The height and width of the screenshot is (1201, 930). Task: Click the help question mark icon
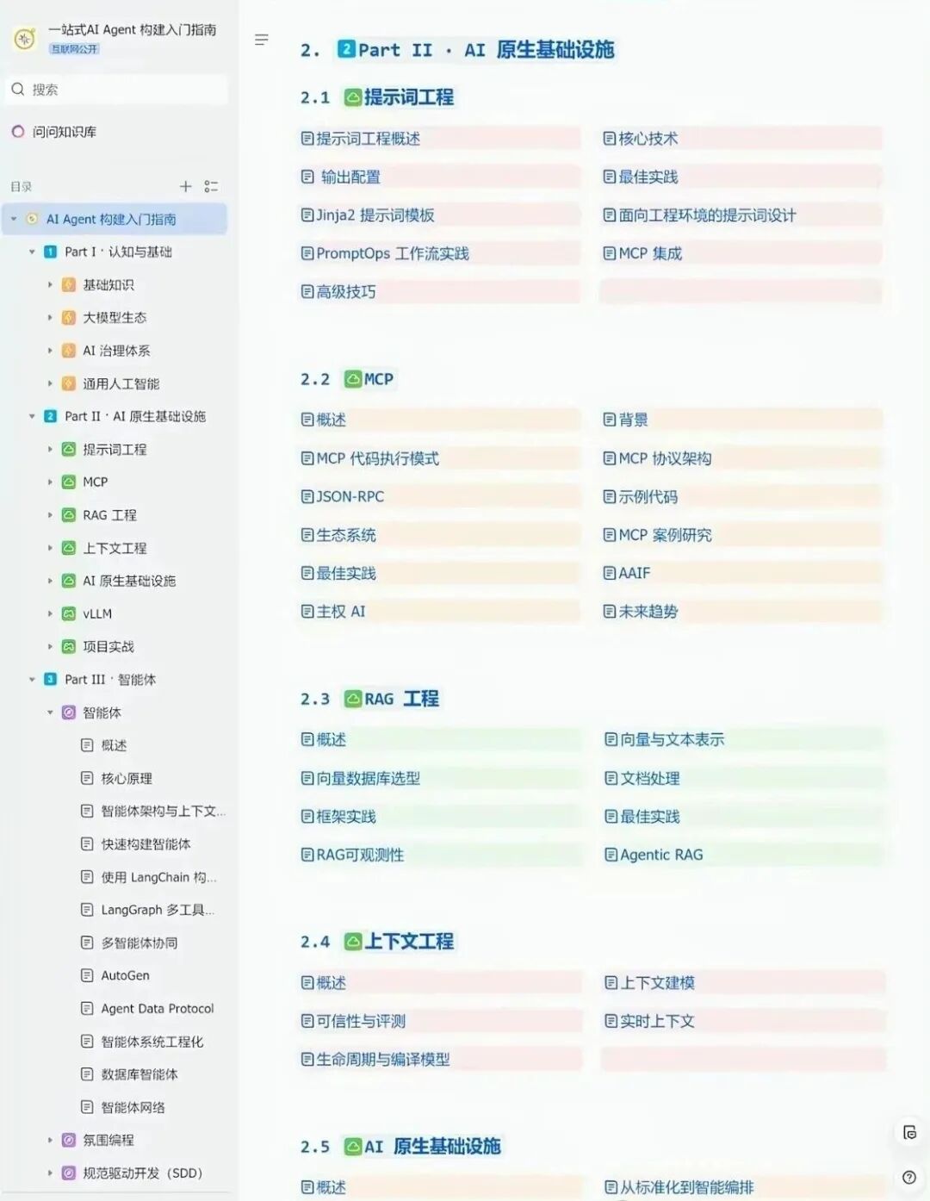click(909, 1178)
